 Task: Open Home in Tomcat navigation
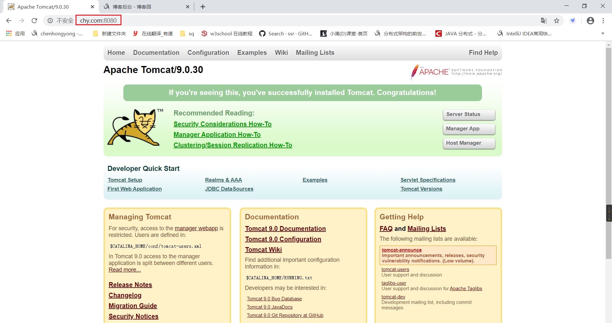tap(116, 53)
